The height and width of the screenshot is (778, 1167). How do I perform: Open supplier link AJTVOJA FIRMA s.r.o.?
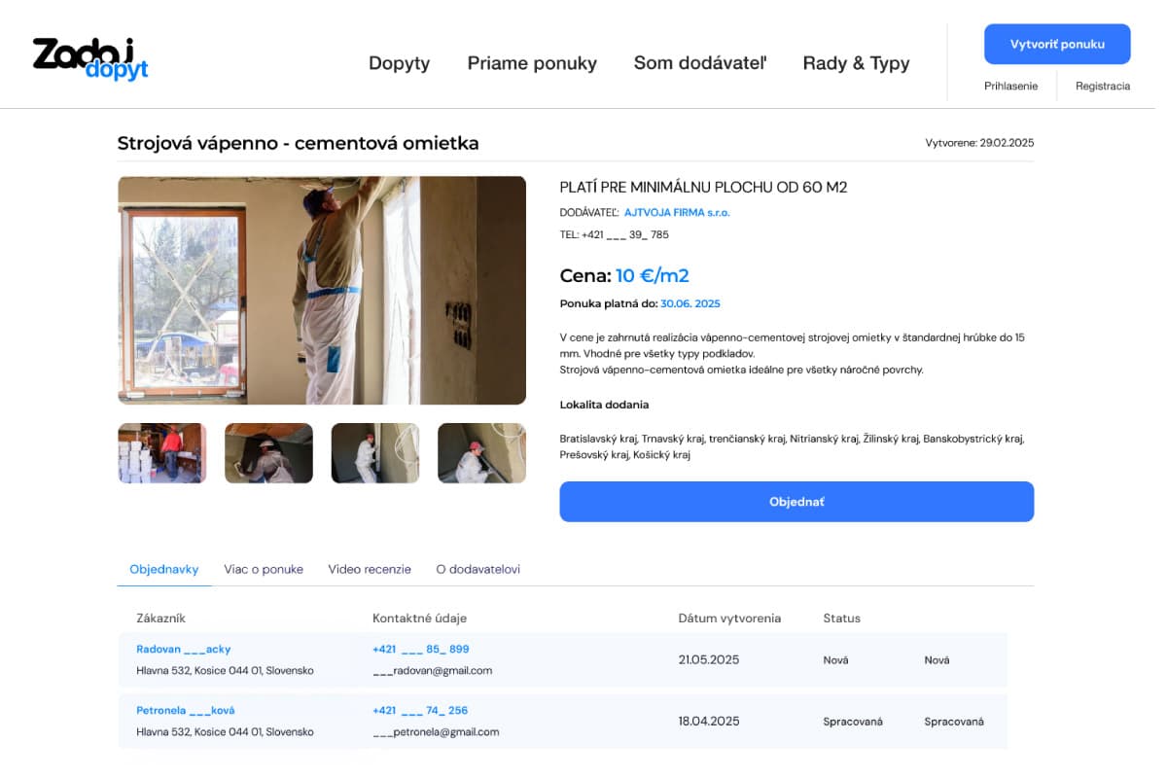(x=677, y=212)
